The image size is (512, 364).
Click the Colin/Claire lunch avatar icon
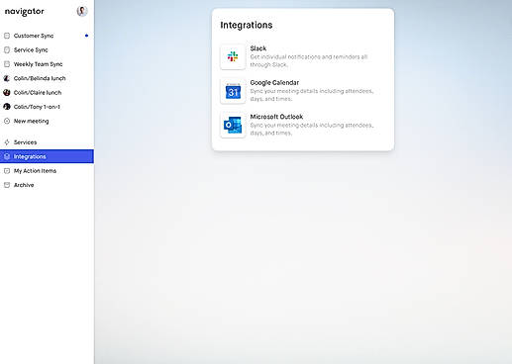click(7, 92)
